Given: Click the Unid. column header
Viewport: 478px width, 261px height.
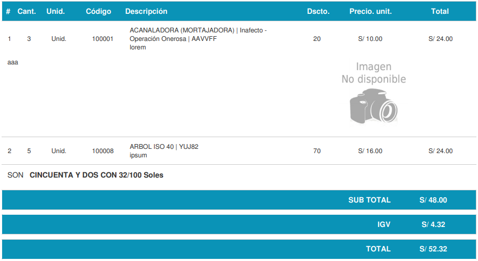Looking at the screenshot, I should pos(56,11).
